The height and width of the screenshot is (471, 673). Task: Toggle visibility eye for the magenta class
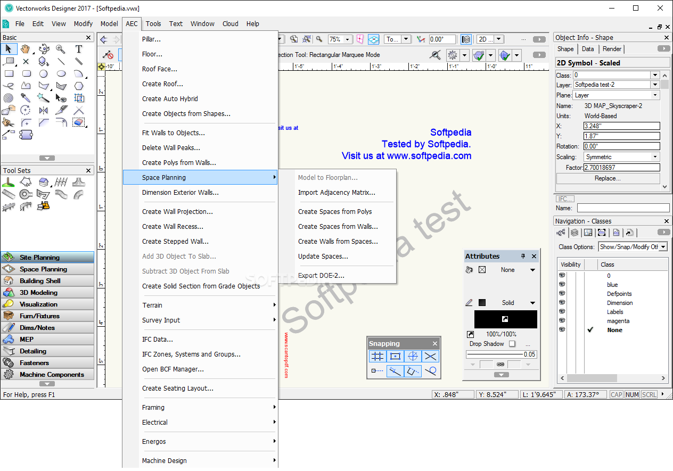pyautogui.click(x=562, y=321)
